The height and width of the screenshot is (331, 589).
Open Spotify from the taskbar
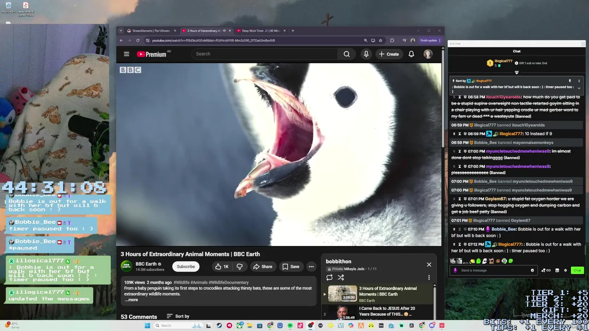pos(290,325)
